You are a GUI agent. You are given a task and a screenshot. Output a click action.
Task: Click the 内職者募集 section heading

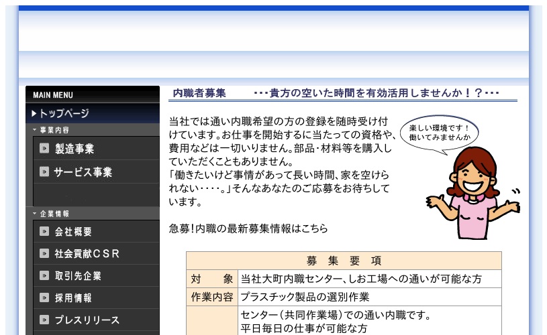coord(199,93)
